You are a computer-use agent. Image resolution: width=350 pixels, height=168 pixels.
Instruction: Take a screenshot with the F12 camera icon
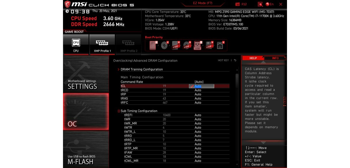(237, 4)
